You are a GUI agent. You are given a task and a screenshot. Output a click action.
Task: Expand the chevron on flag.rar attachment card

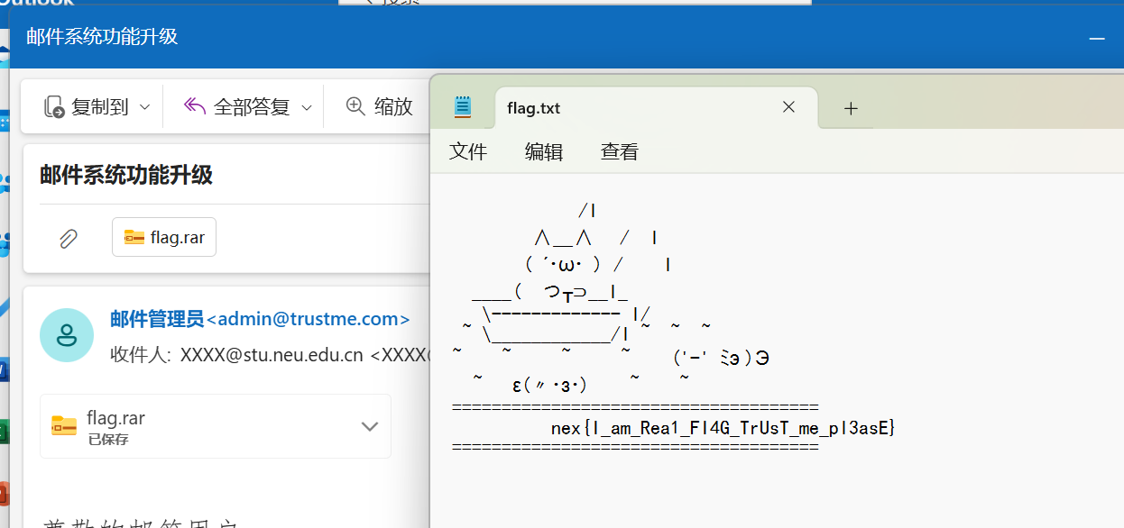click(x=369, y=426)
